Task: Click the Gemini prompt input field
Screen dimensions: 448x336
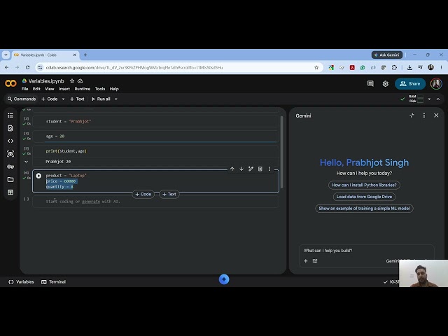Action: (367, 251)
